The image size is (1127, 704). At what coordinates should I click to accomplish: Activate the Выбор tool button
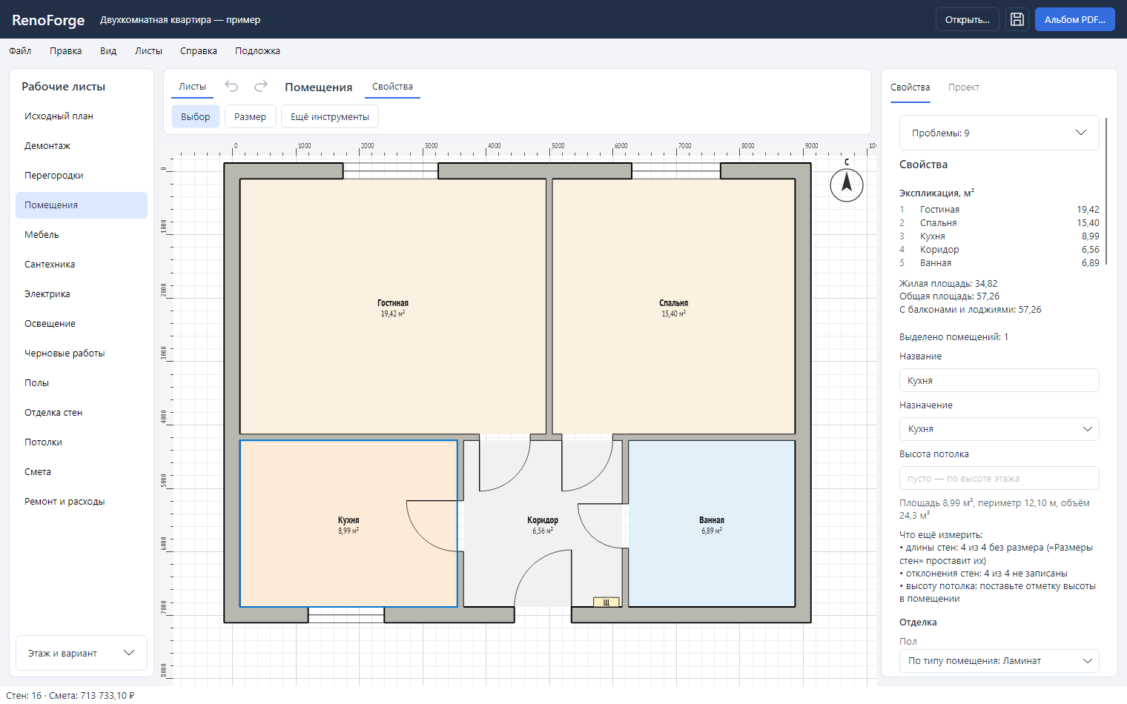pos(196,116)
